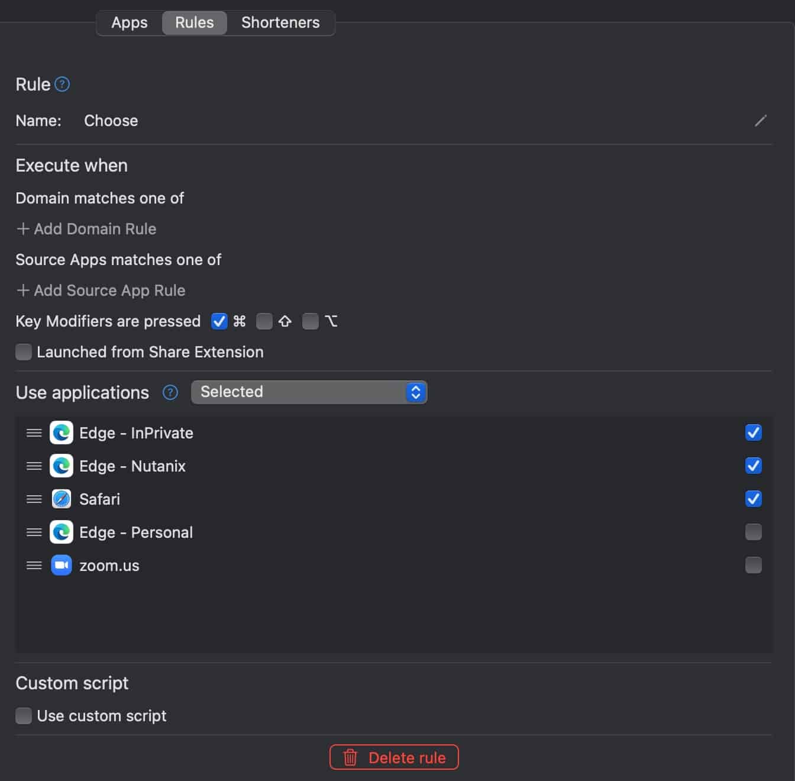Enable the zoom.us application checkbox
795x781 pixels.
coord(754,565)
